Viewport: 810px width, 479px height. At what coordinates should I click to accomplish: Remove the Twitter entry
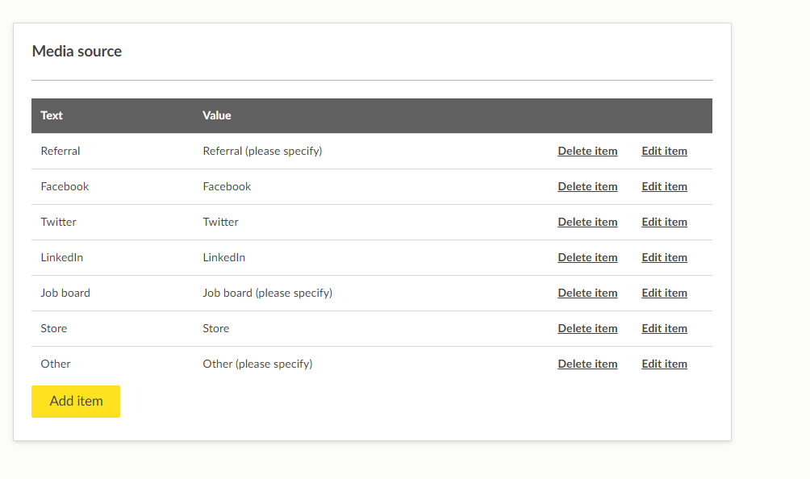click(x=587, y=222)
